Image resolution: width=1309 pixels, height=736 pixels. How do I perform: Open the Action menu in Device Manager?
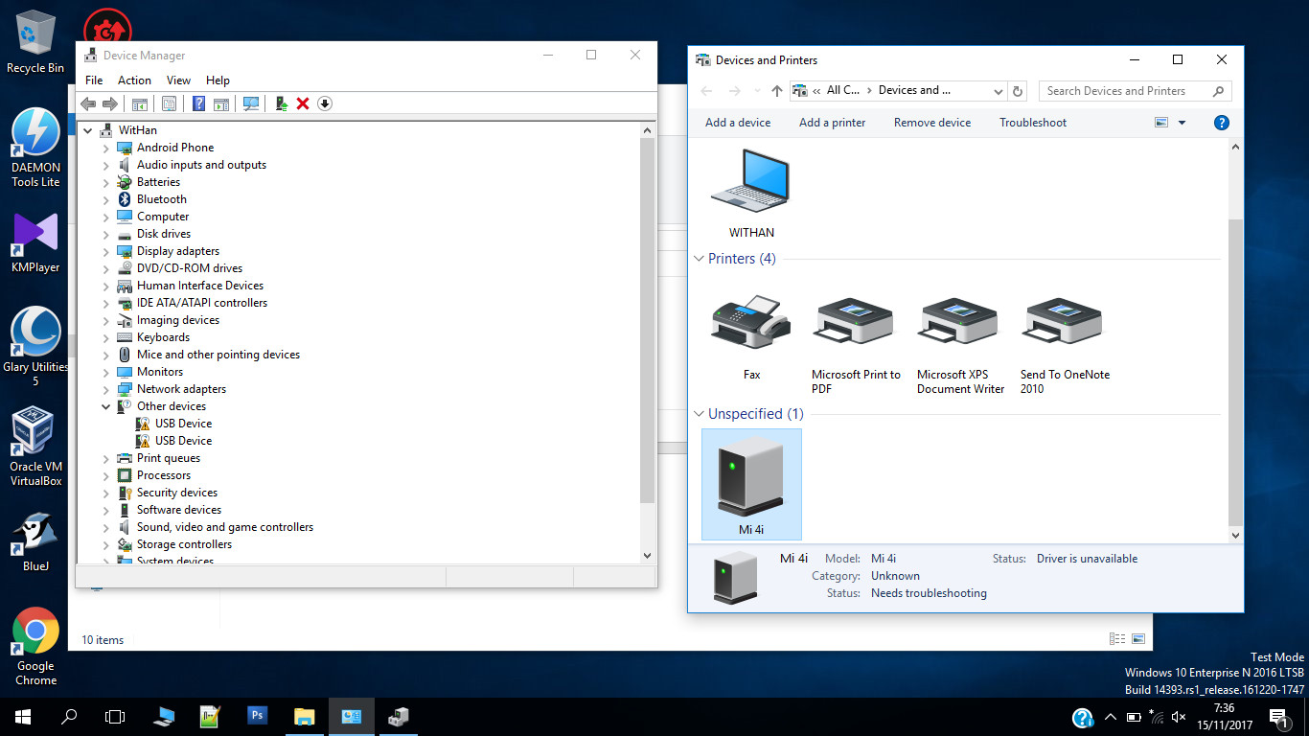[134, 80]
